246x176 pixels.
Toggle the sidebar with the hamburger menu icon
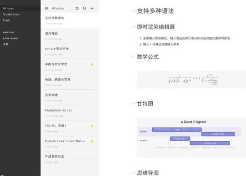click(x=46, y=8)
